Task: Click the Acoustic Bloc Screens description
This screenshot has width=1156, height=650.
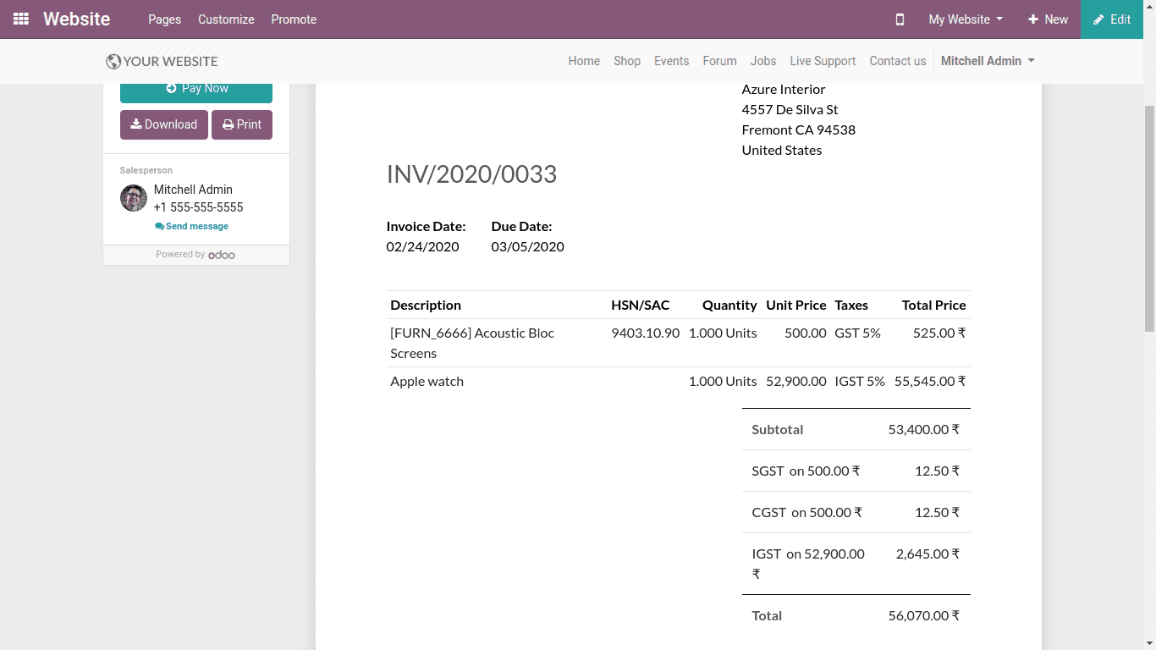Action: point(472,343)
